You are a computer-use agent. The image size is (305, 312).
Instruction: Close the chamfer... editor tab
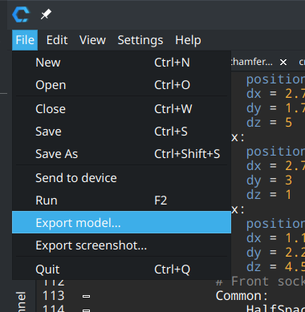pyautogui.click(x=283, y=63)
